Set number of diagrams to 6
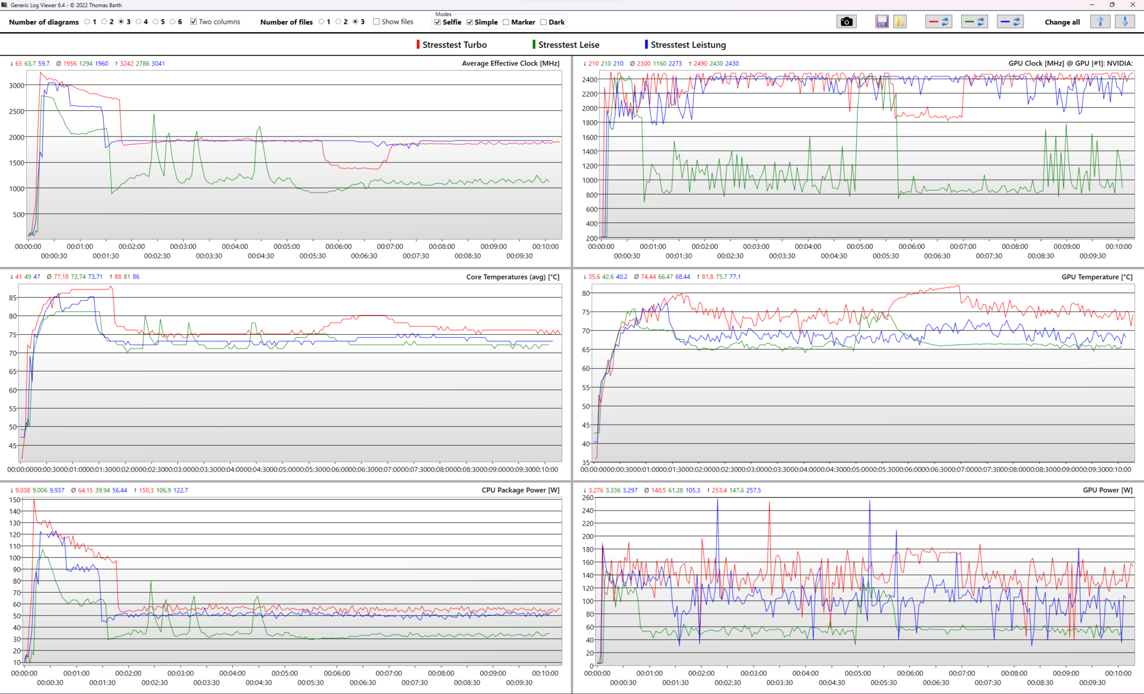Viewport: 1144px width, 694px height. pos(173,22)
